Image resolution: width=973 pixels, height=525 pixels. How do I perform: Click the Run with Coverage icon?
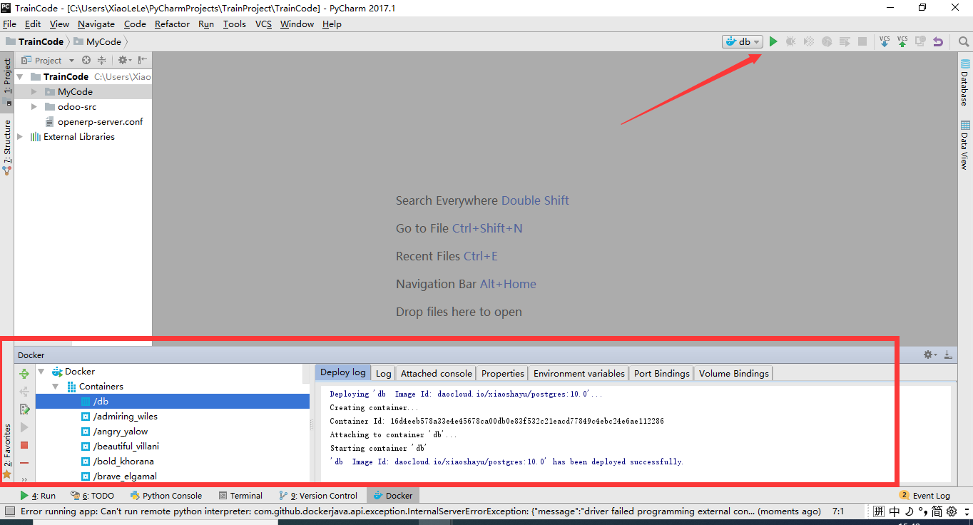click(x=808, y=41)
